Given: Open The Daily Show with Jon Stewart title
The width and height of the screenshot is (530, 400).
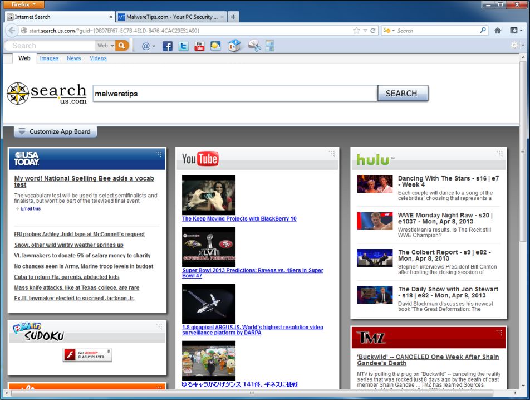Looking at the screenshot, I should [448, 292].
